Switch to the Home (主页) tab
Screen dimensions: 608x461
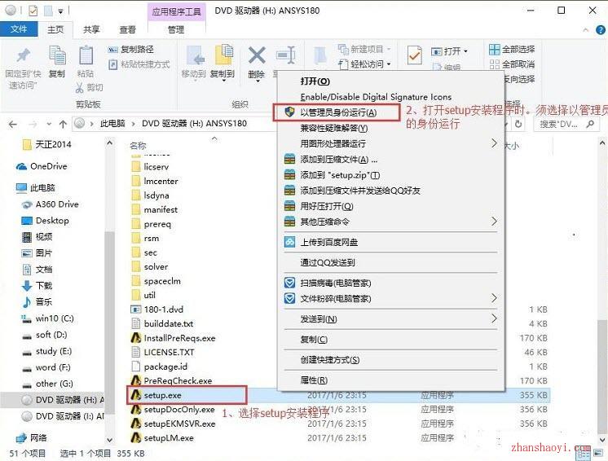55,29
